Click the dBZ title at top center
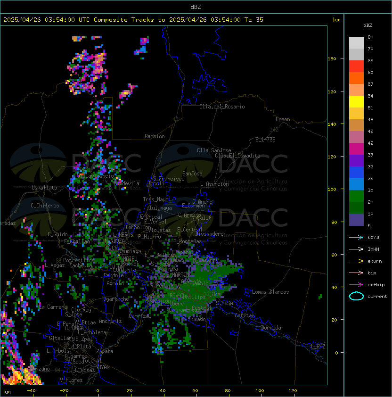The width and height of the screenshot is (392, 397). pyautogui.click(x=196, y=7)
